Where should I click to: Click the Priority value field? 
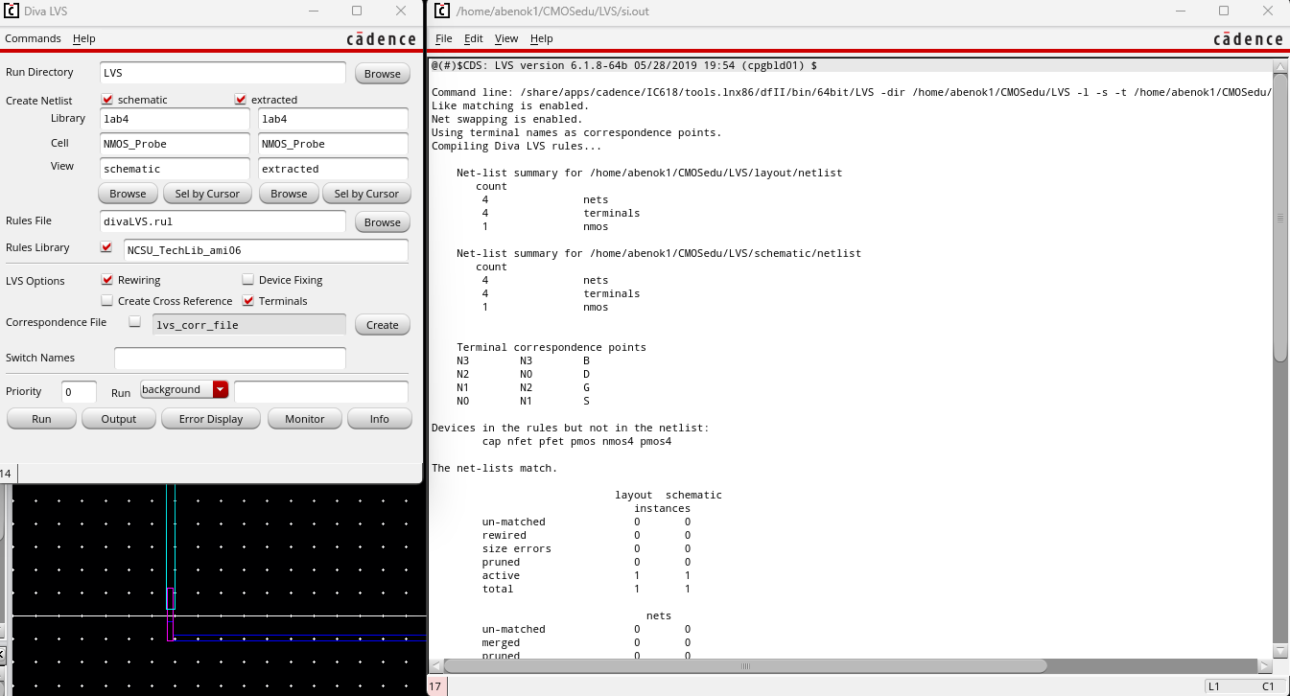coord(80,391)
